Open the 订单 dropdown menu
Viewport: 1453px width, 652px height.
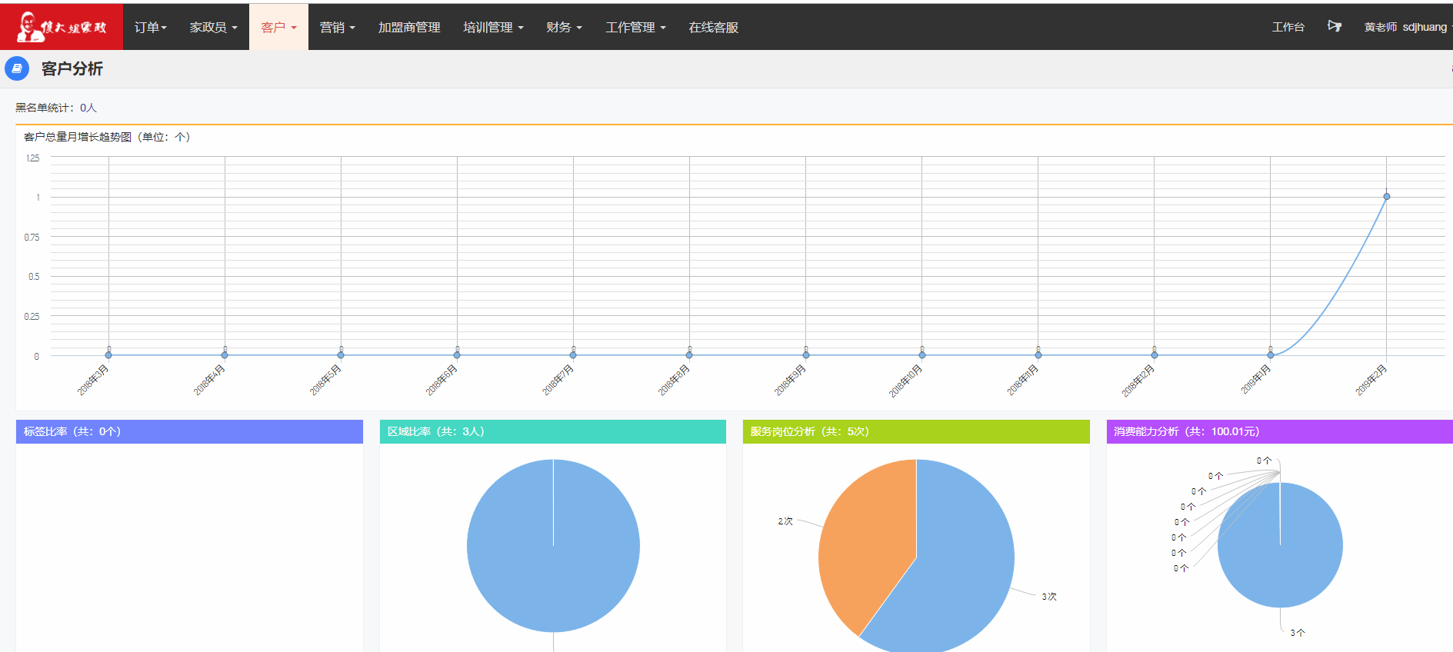(x=151, y=27)
